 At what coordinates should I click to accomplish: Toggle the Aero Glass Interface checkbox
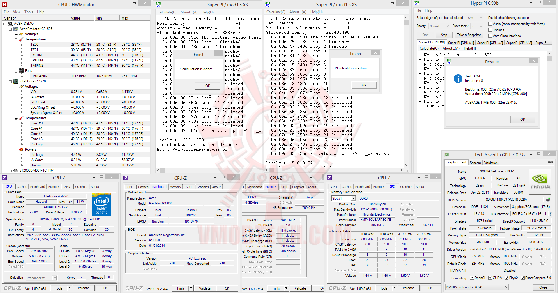point(490,36)
